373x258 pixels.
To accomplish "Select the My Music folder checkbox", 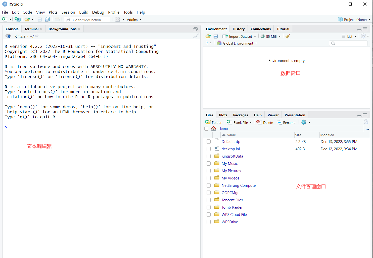I will click(209, 164).
